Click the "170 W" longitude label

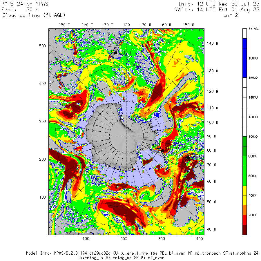click(x=145, y=25)
